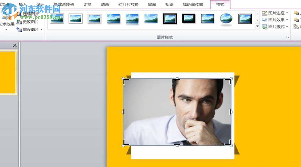
Task: Click the 重设图片 icon
Action: 19,30
